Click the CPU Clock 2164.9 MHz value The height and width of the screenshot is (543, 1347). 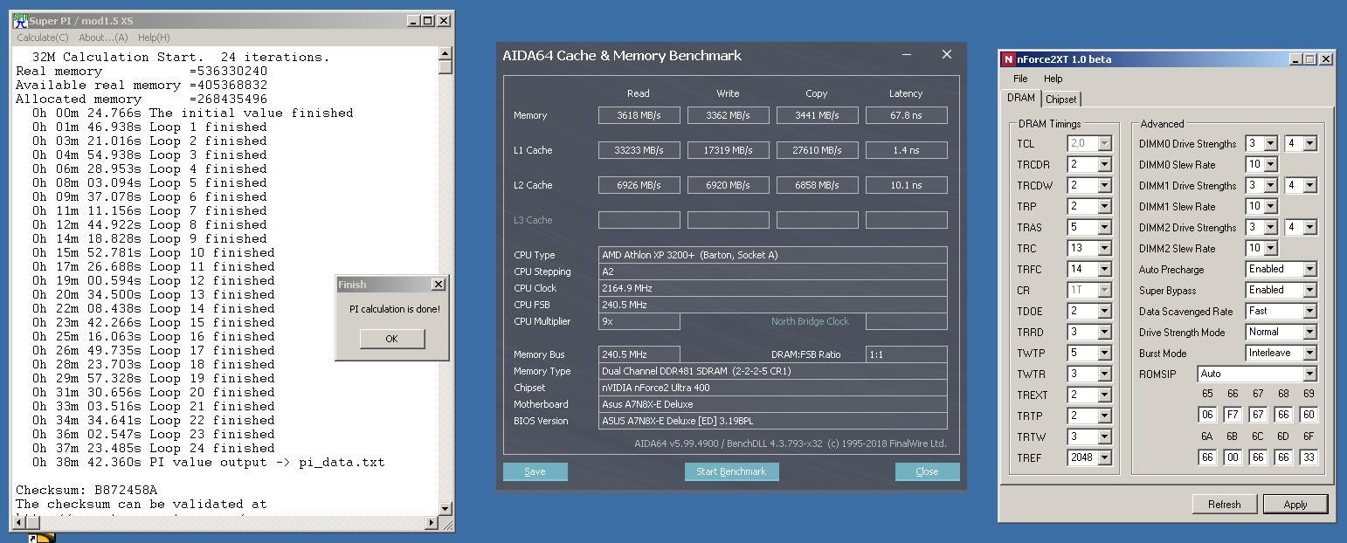pos(773,288)
